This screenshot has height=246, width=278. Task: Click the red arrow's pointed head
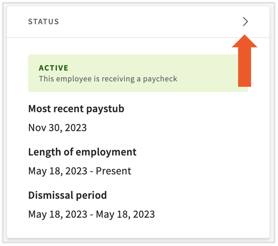[x=245, y=42]
